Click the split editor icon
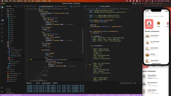This screenshot has width=171, height=96. tap(79, 6)
